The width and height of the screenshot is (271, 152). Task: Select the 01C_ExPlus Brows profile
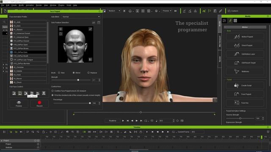pyautogui.click(x=28, y=49)
